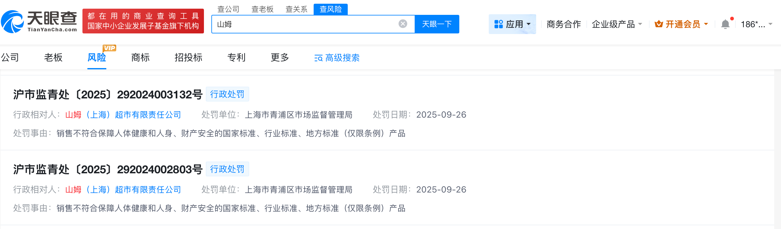Select the 查风险 search tab
This screenshot has height=229, width=781.
tap(331, 9)
